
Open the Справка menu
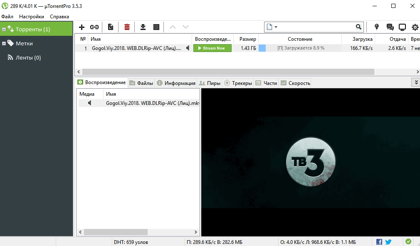(x=59, y=17)
